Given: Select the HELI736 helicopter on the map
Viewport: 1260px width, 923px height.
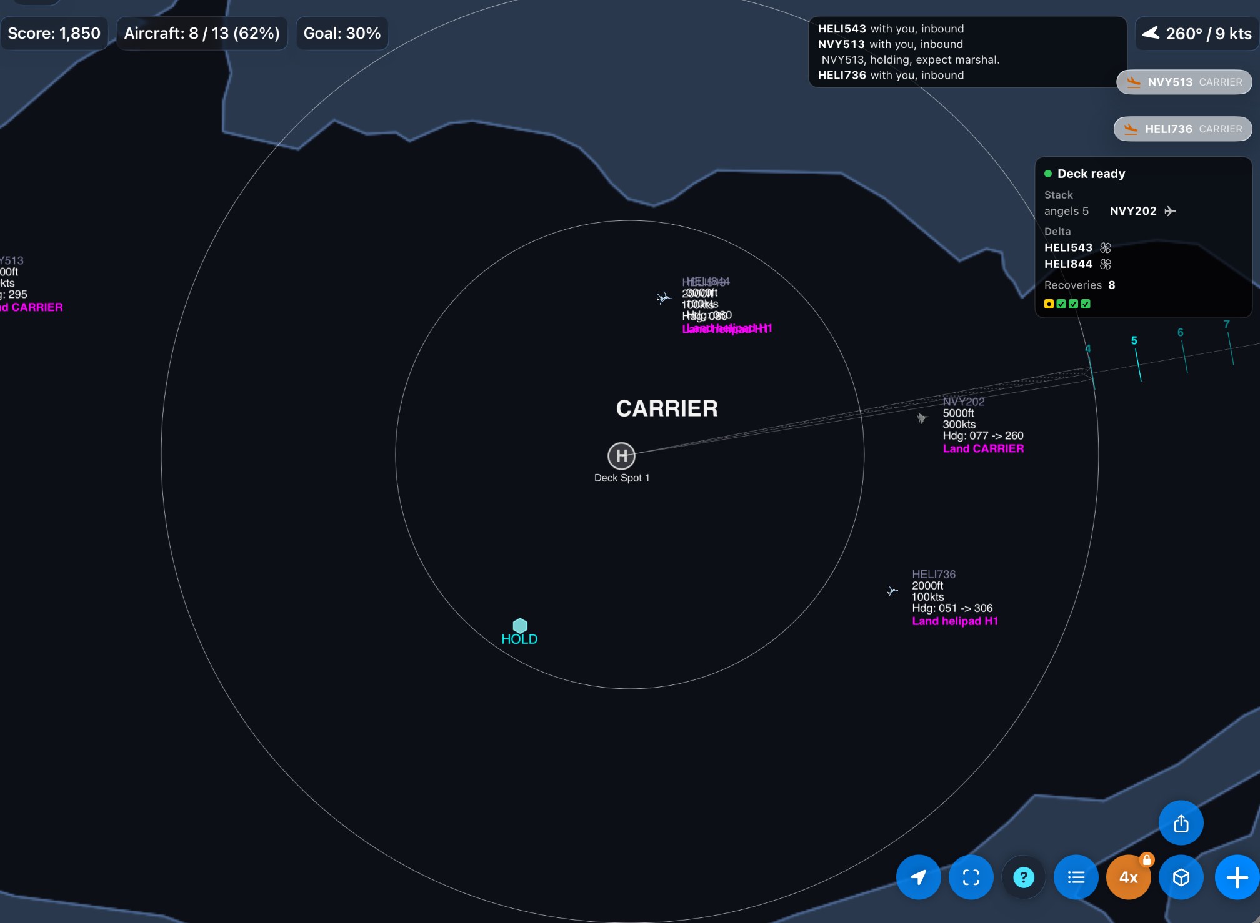Looking at the screenshot, I should [892, 591].
